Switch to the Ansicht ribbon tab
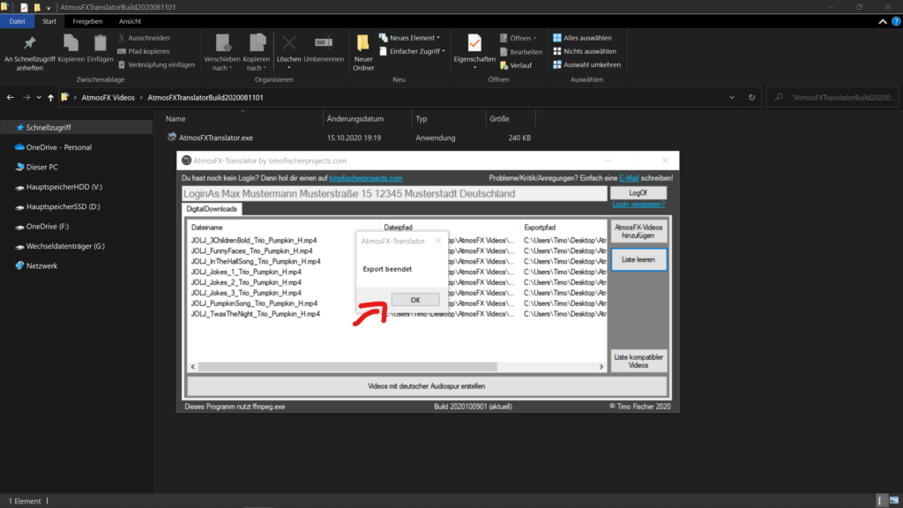This screenshot has width=903, height=508. pos(131,21)
